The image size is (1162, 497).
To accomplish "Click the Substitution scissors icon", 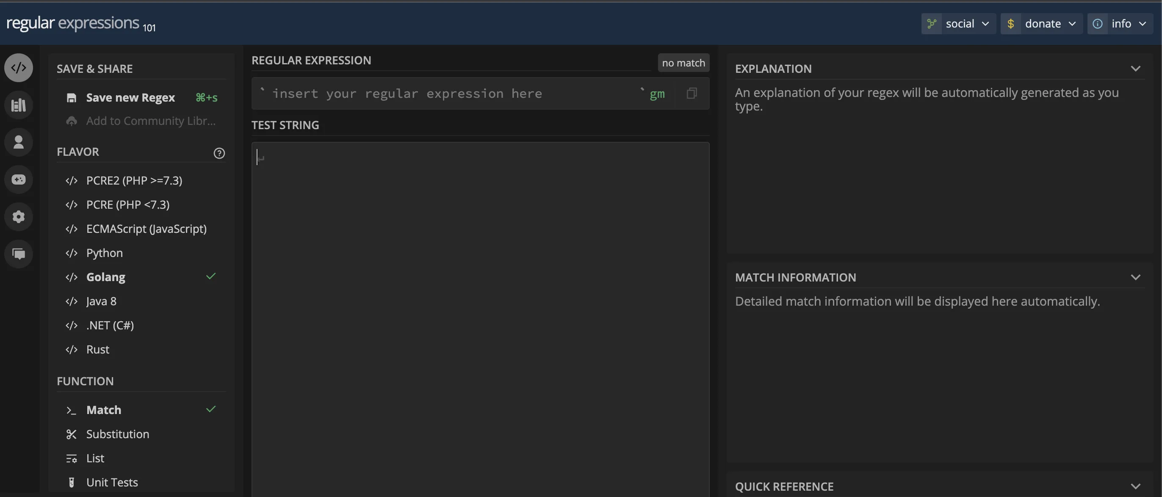I will pyautogui.click(x=71, y=434).
